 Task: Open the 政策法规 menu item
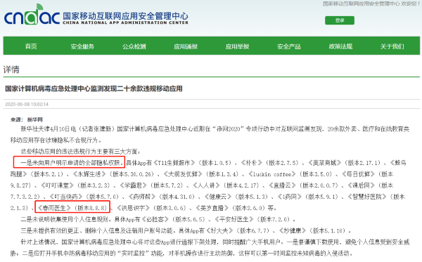340,46
